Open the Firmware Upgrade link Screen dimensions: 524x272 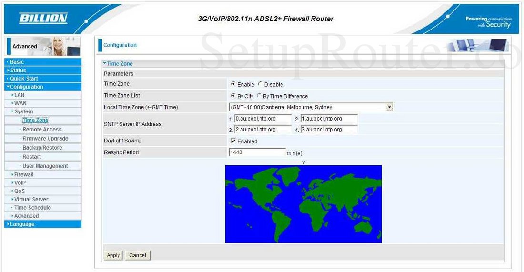coord(45,138)
